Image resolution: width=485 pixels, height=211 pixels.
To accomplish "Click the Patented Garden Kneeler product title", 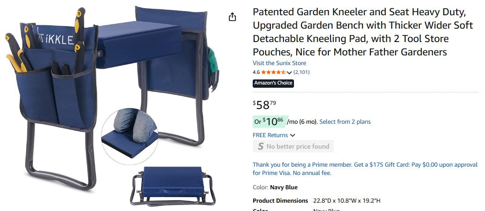I will coord(363,32).
